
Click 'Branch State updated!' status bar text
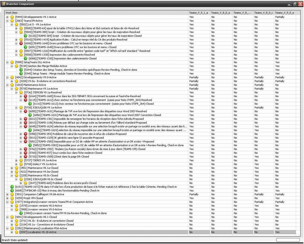(15, 240)
